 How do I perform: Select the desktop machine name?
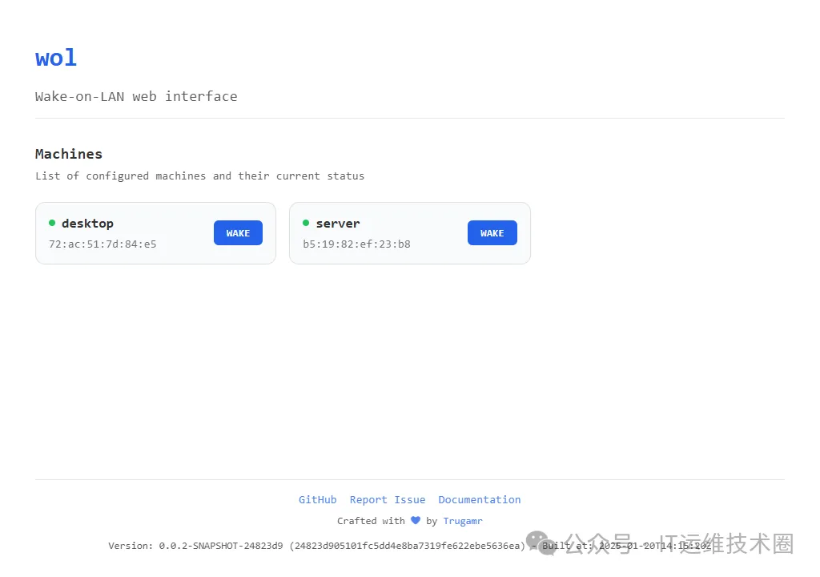click(87, 224)
